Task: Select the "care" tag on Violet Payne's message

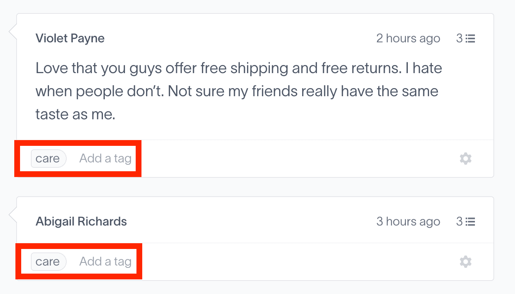Action: click(48, 159)
